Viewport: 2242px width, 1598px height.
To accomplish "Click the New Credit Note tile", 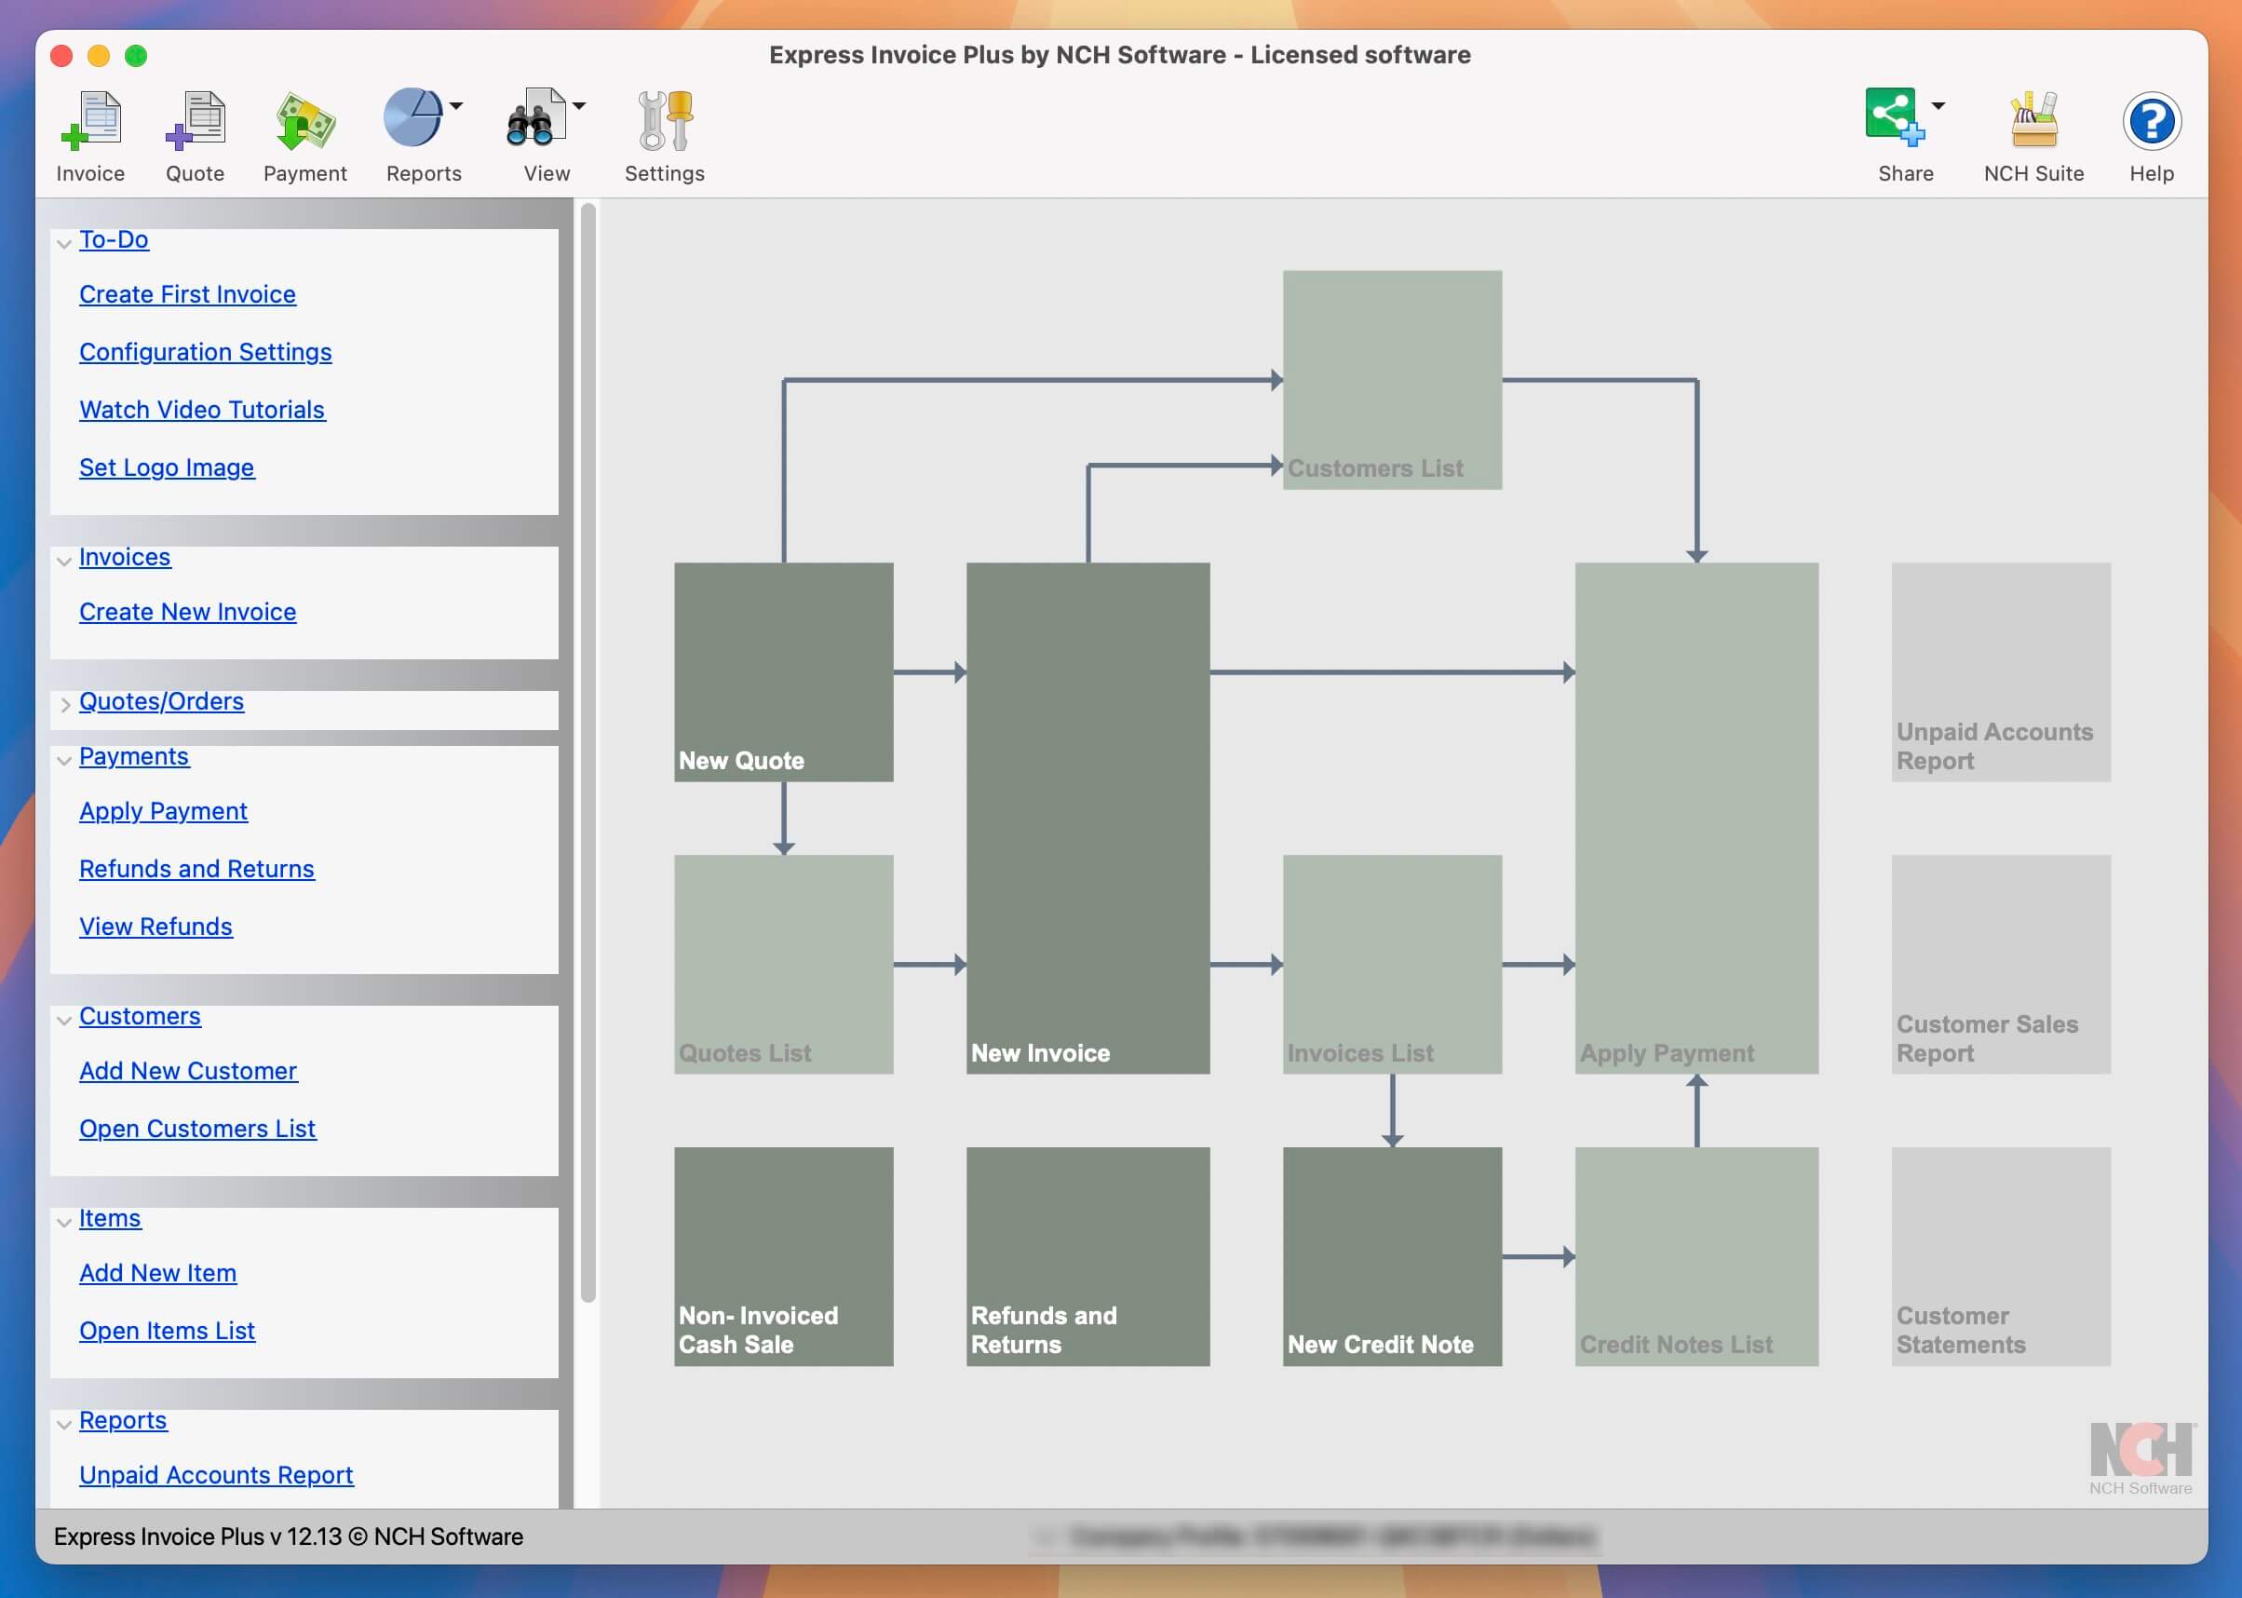I will click(x=1392, y=1256).
